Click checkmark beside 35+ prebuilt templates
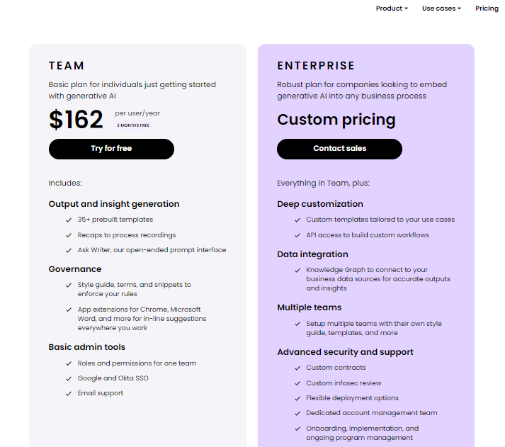Image resolution: width=505 pixels, height=447 pixels. pyautogui.click(x=69, y=220)
